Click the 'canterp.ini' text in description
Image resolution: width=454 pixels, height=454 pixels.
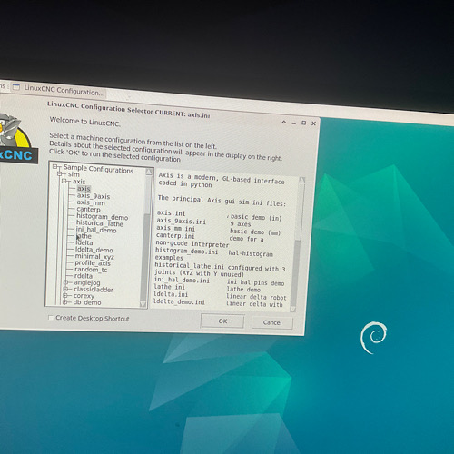175,235
